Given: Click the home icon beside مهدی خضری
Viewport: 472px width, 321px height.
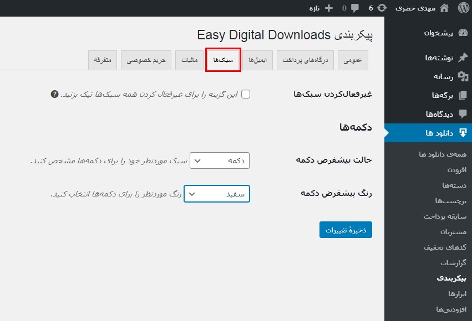Looking at the screenshot, I should coord(444,8).
